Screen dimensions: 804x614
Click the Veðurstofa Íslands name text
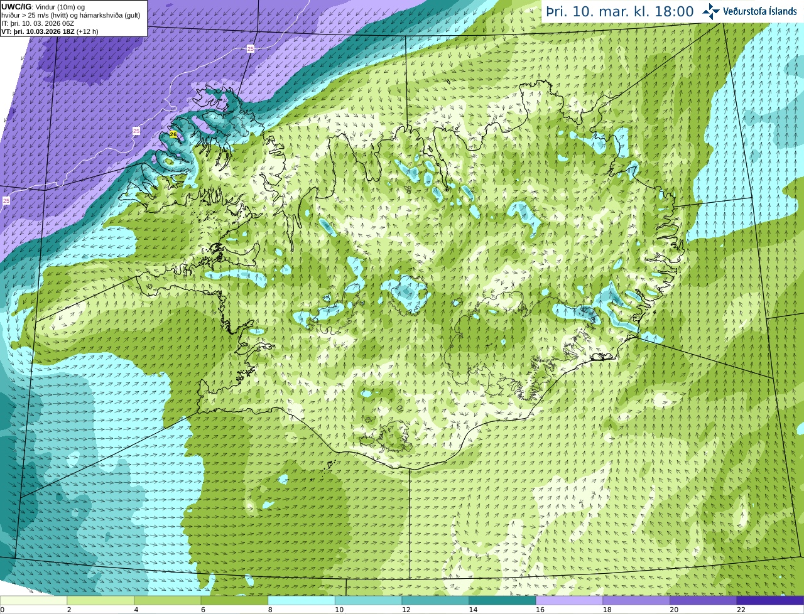(760, 11)
